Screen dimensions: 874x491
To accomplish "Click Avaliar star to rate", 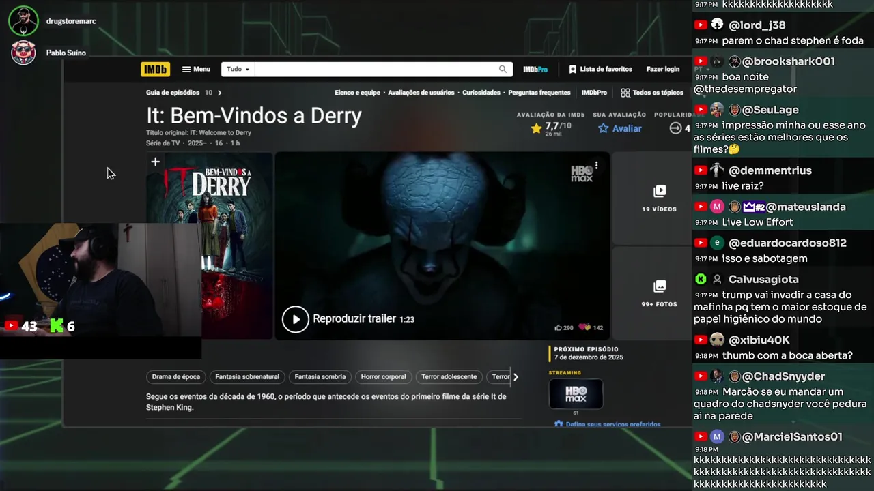I will pyautogui.click(x=620, y=128).
